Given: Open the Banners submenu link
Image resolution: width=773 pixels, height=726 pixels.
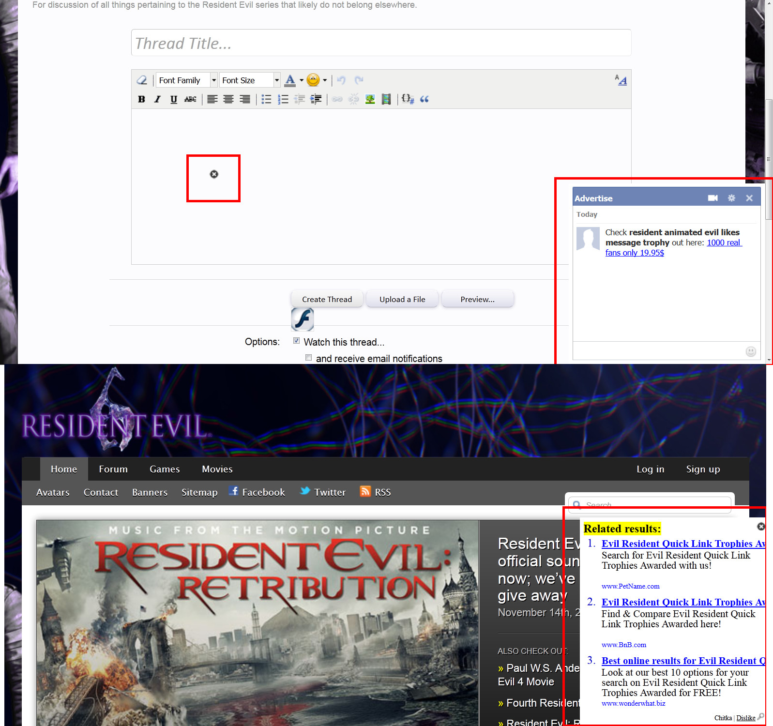Looking at the screenshot, I should coord(150,492).
